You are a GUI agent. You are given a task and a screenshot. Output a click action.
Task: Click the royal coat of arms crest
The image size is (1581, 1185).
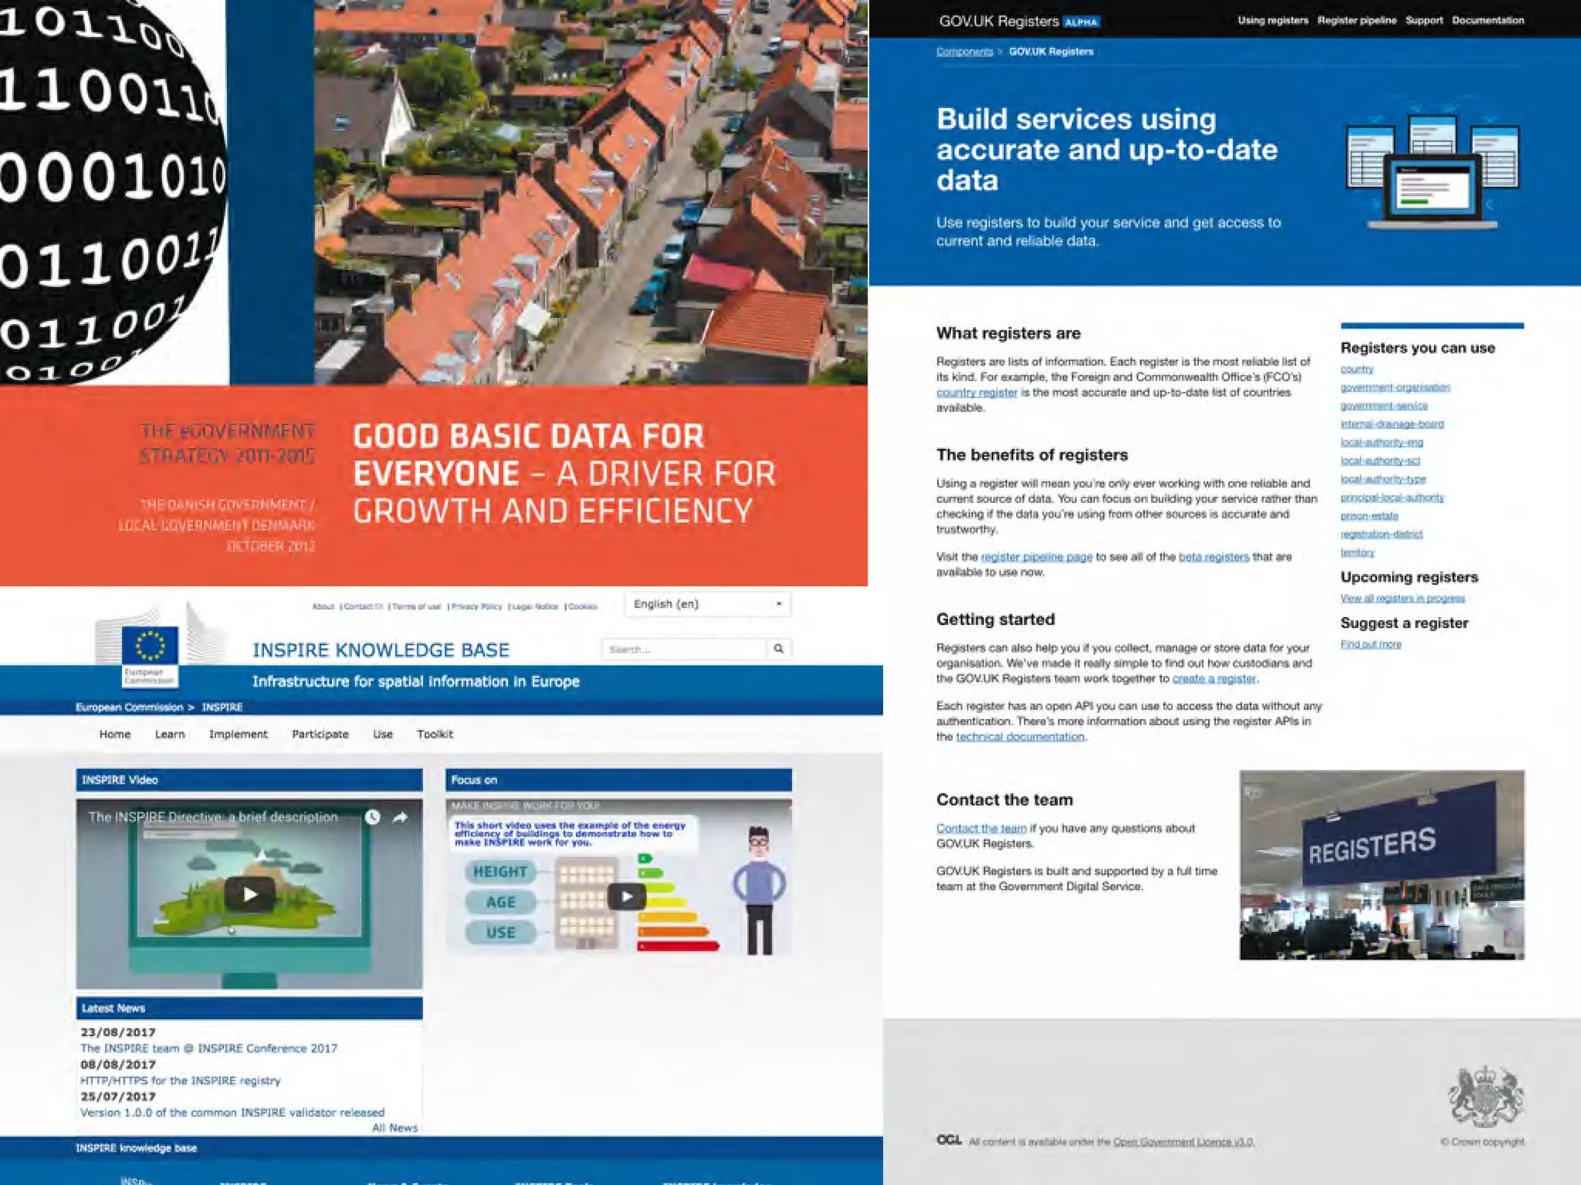1485,1097
